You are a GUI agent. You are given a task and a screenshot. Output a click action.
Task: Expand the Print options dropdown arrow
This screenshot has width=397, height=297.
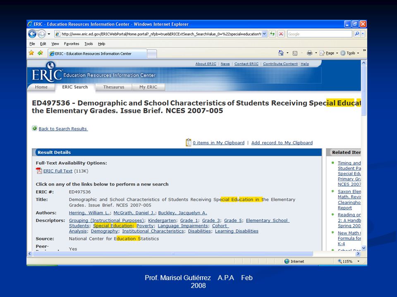coord(316,53)
